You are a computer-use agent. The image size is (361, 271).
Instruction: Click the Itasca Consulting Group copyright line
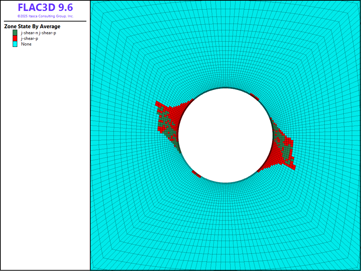(45, 16)
